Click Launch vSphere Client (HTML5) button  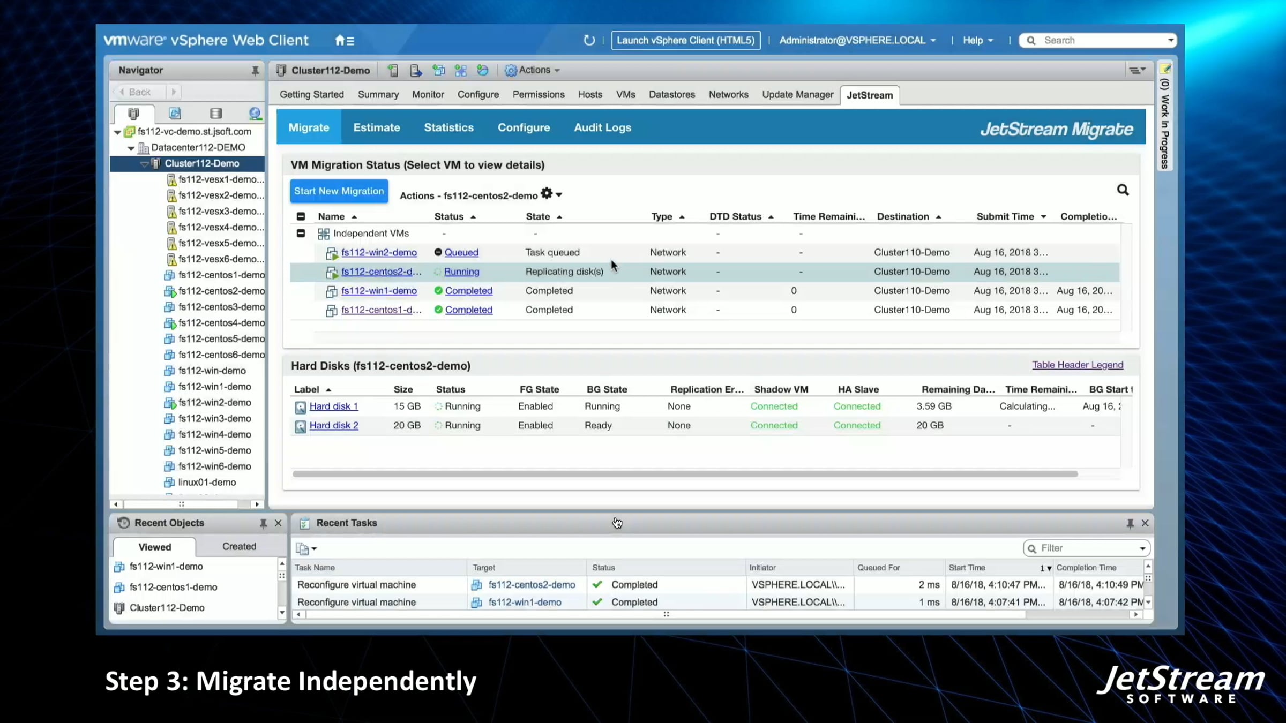pyautogui.click(x=685, y=40)
